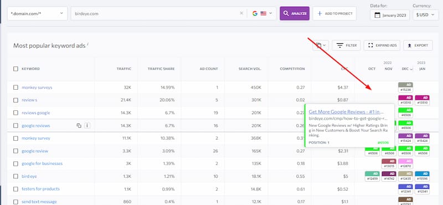
Task: Open December ad #15424 in monkey survey row
Action: [x=405, y=139]
